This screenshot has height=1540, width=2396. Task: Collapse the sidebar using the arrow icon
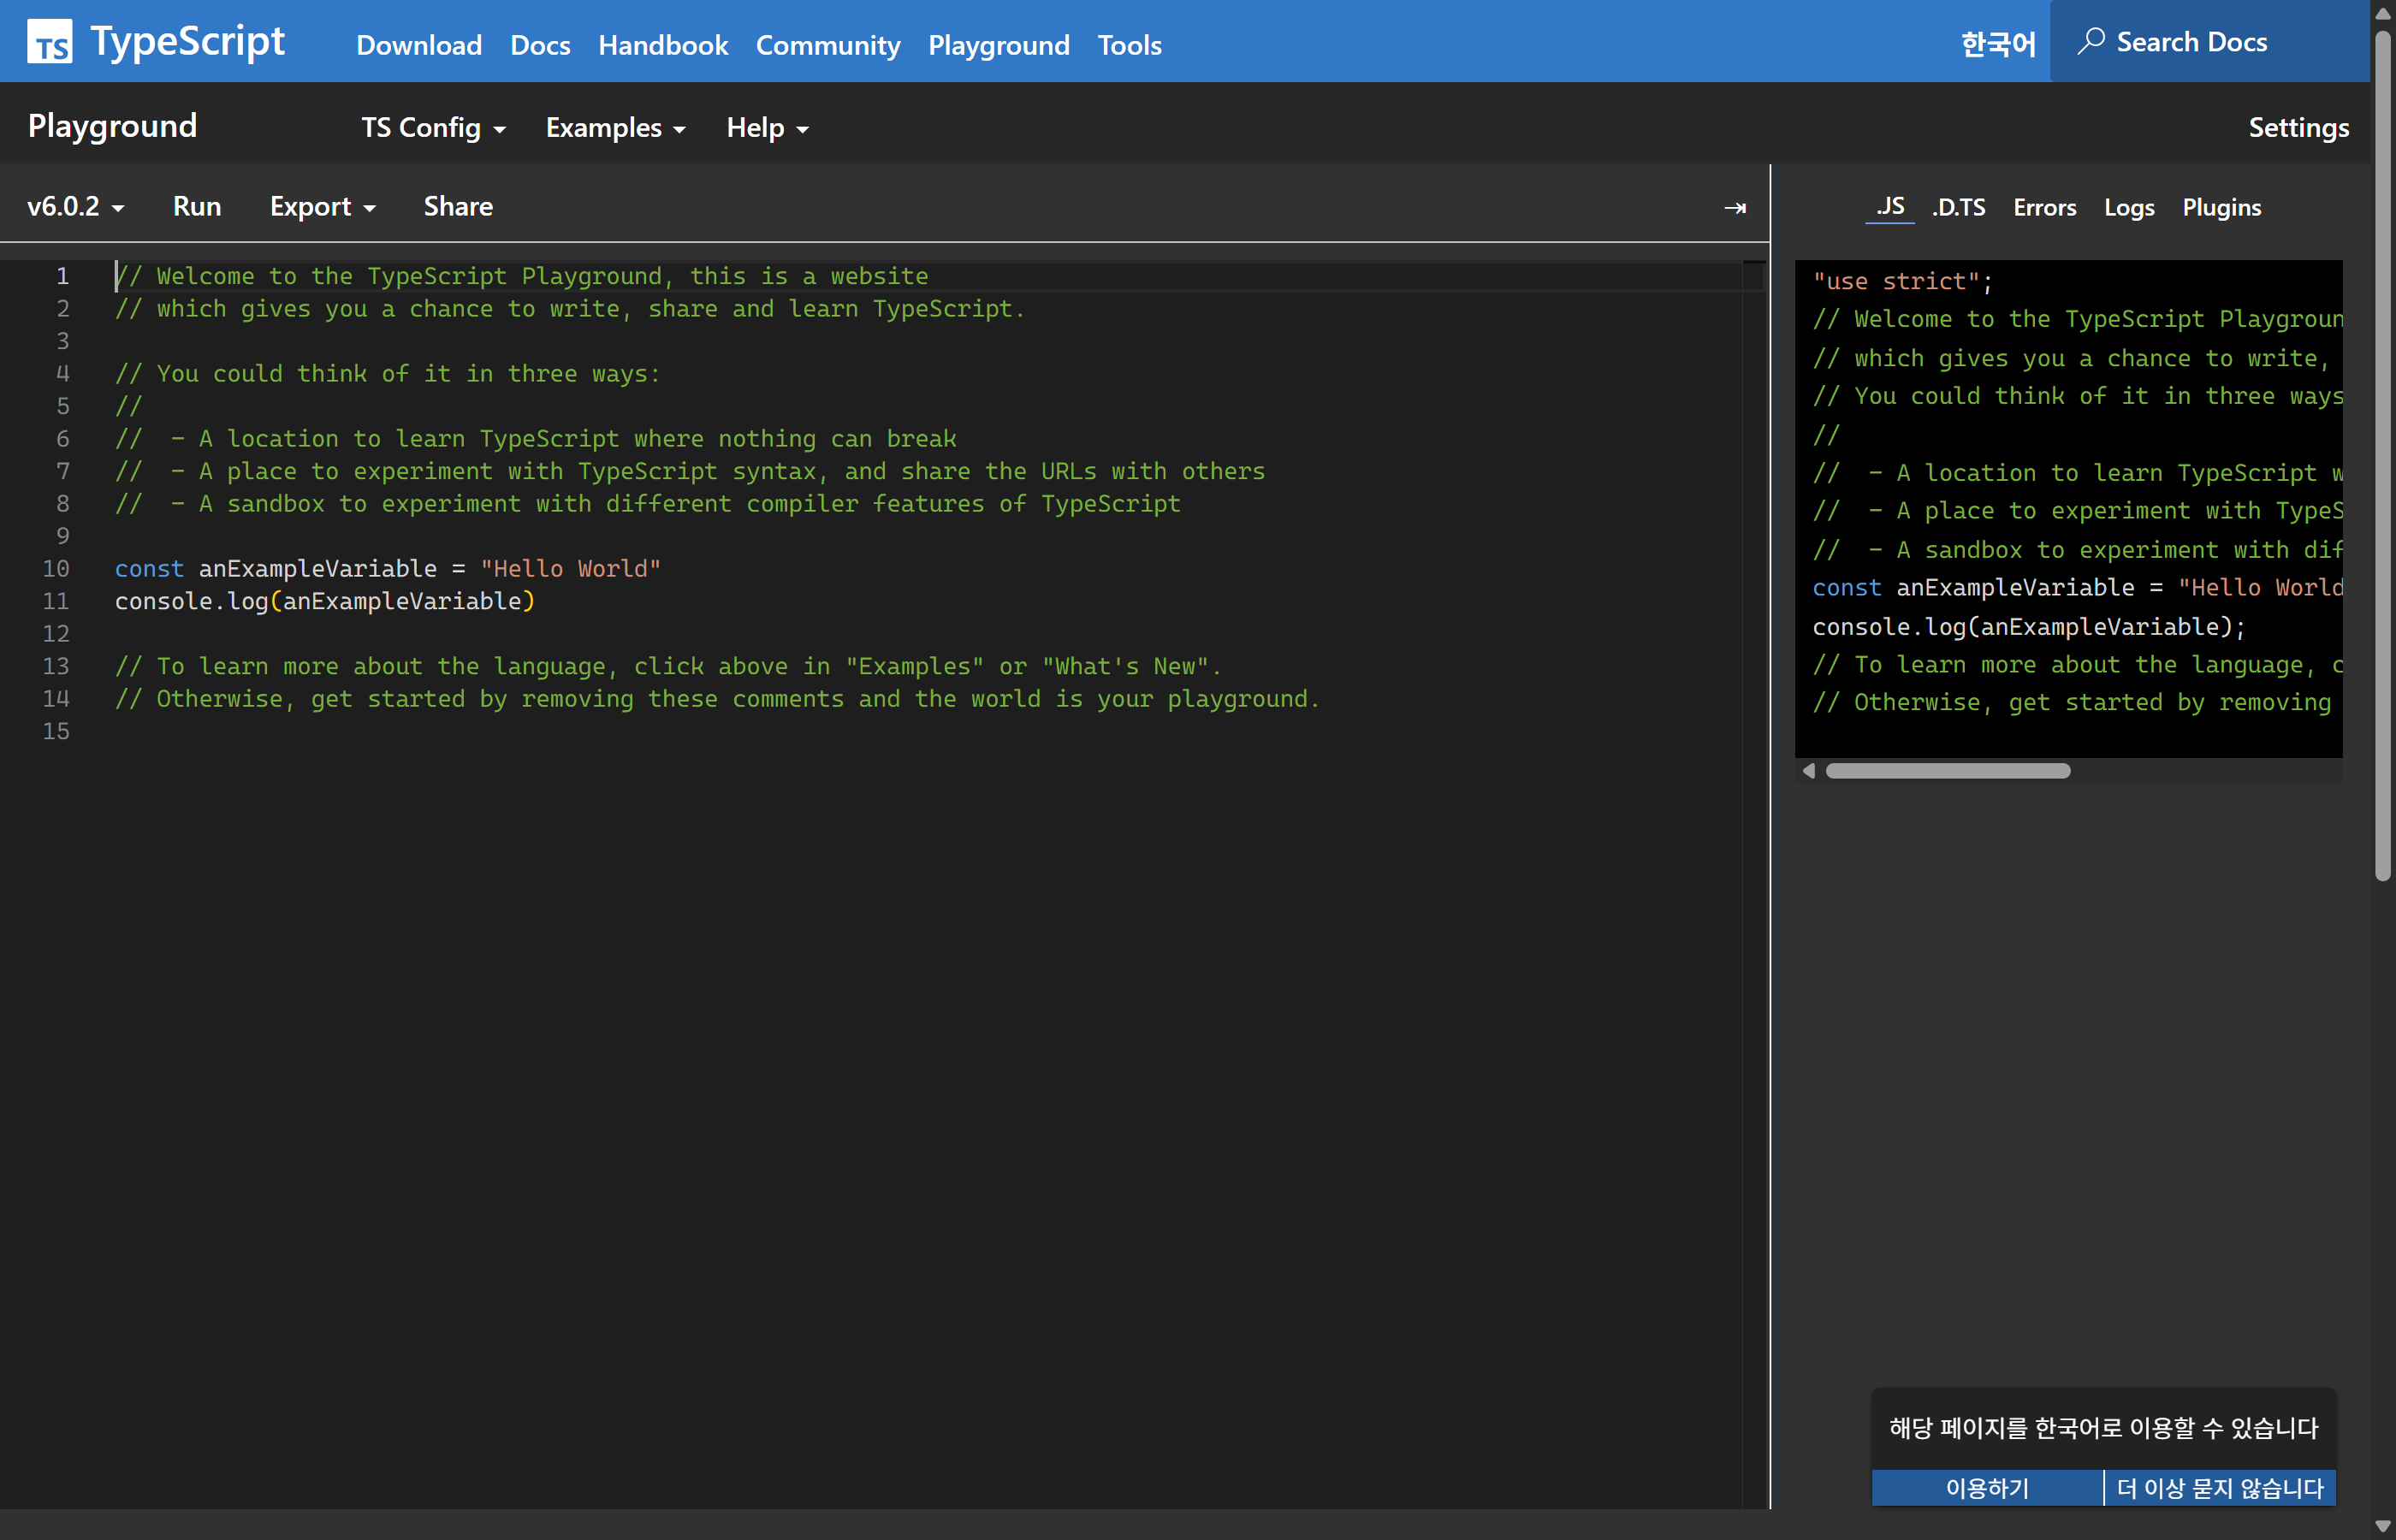[x=1736, y=207]
